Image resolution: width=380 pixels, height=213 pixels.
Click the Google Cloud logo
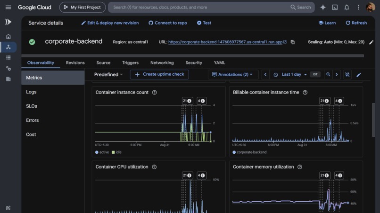click(34, 7)
